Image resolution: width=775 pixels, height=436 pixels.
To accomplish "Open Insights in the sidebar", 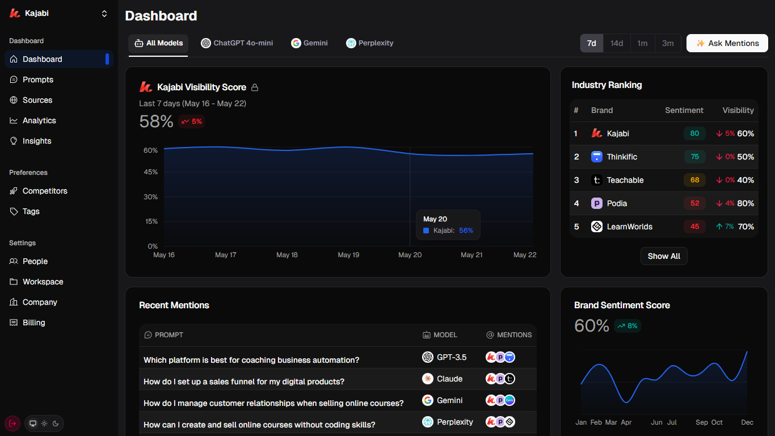I will coord(59,141).
